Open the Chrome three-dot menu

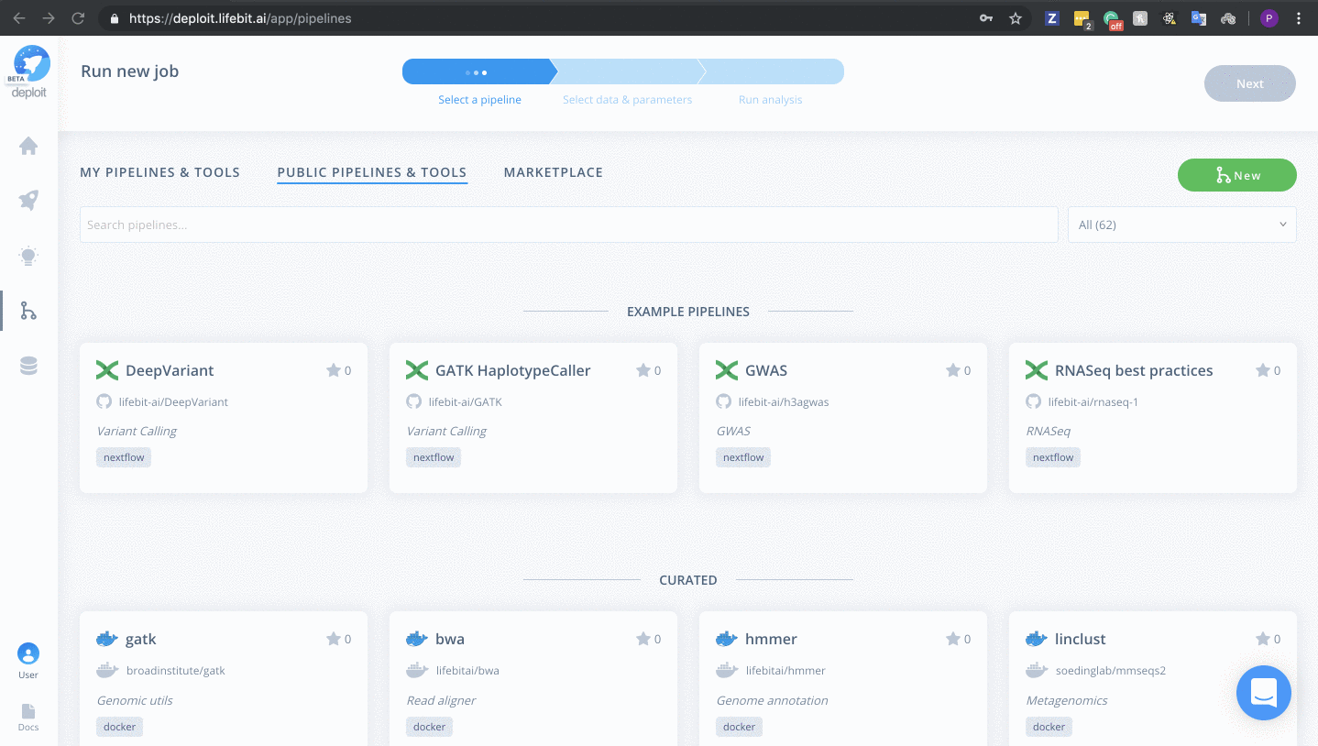pos(1299,17)
